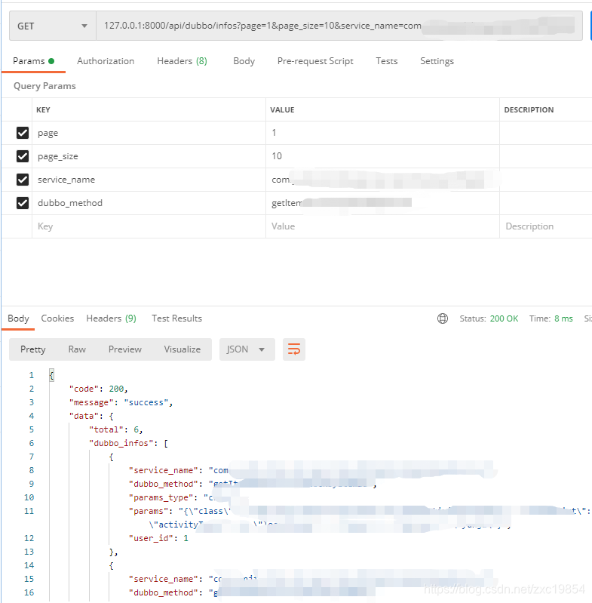Select the Pretty view button
The width and height of the screenshot is (592, 603).
[33, 349]
